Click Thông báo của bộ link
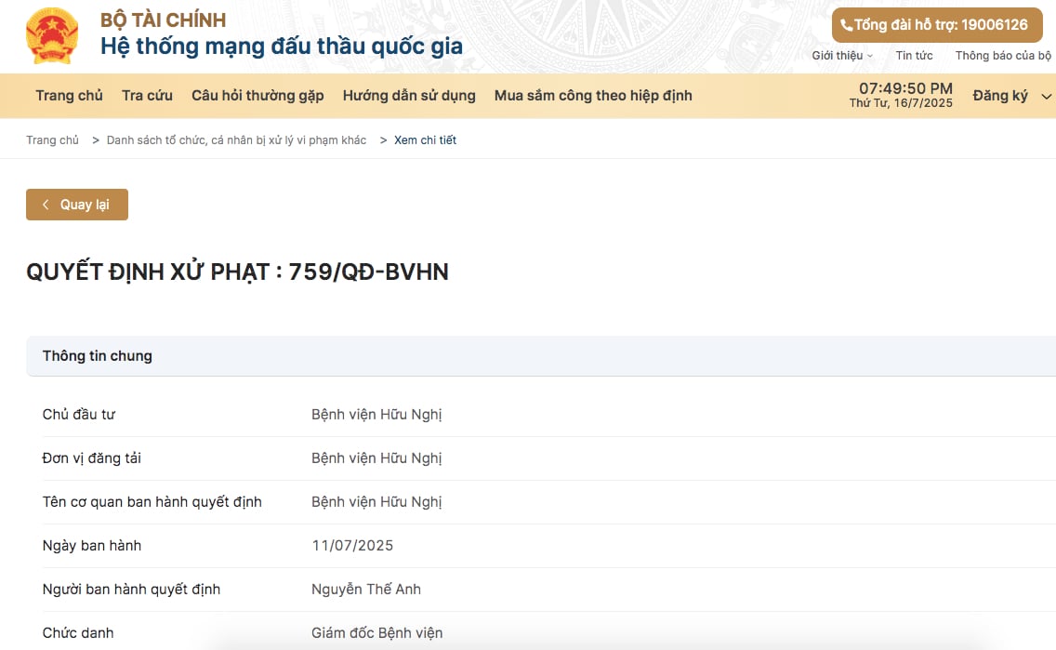This screenshot has width=1056, height=650. point(1005,56)
